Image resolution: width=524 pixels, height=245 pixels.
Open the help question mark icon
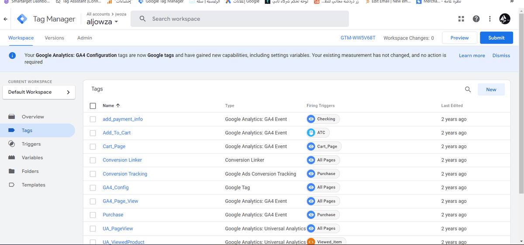(x=476, y=19)
